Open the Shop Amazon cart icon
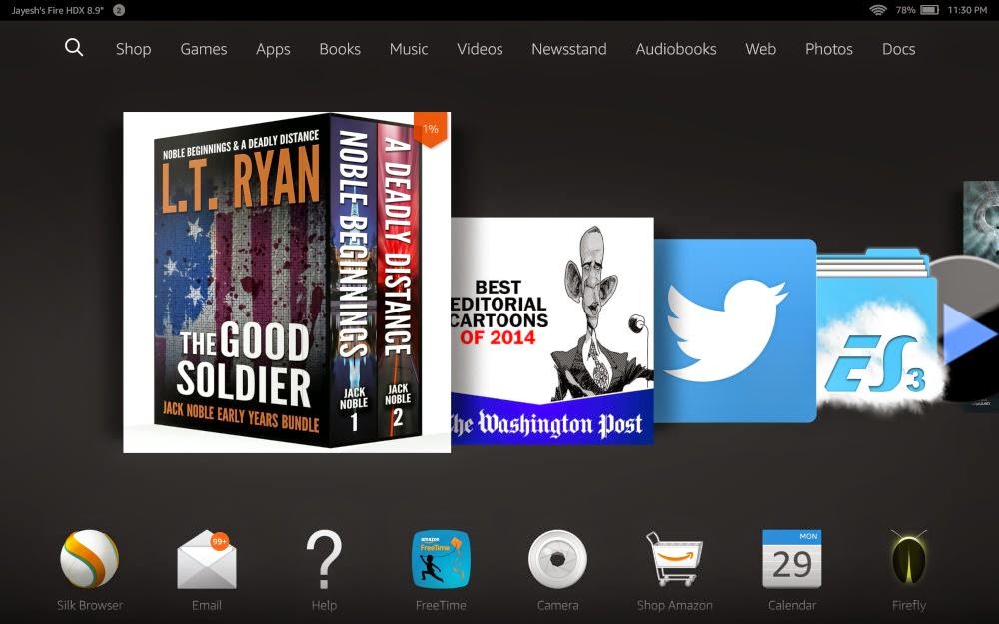 tap(674, 559)
